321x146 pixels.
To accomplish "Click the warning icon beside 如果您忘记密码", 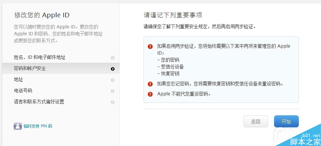I will [x=150, y=84].
